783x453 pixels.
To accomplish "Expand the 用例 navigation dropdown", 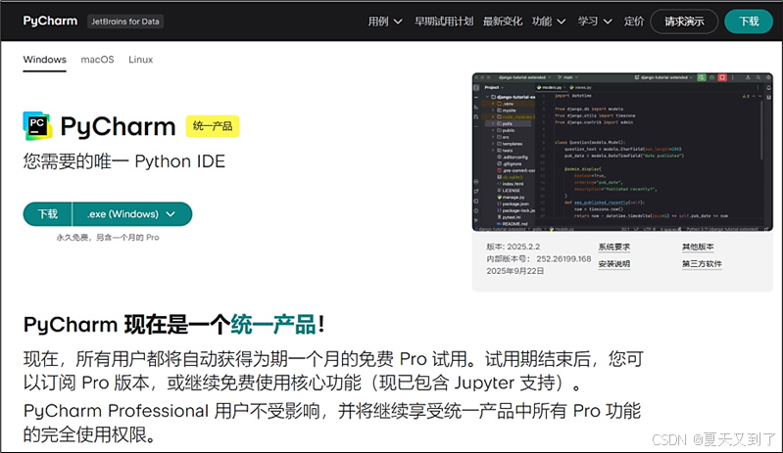I will tap(385, 22).
